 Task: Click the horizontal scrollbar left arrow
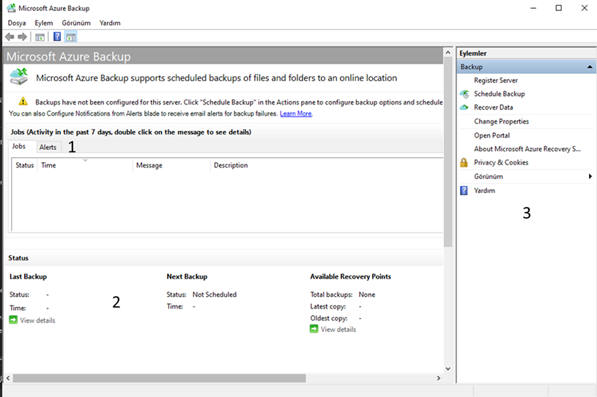point(8,379)
